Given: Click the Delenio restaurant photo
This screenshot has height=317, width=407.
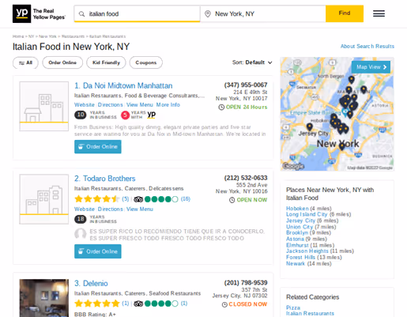Looking at the screenshot, I should coord(44,298).
